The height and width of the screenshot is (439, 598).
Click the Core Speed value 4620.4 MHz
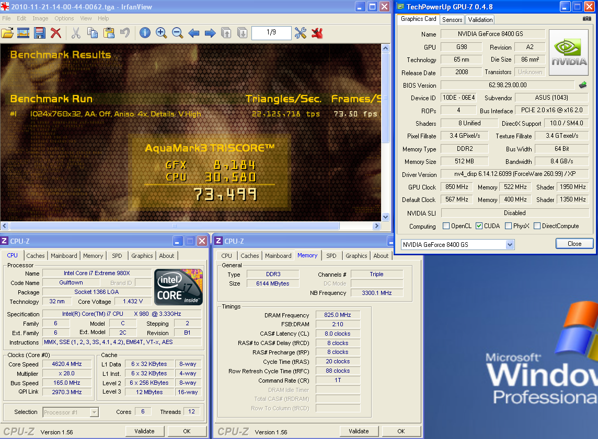click(x=67, y=364)
